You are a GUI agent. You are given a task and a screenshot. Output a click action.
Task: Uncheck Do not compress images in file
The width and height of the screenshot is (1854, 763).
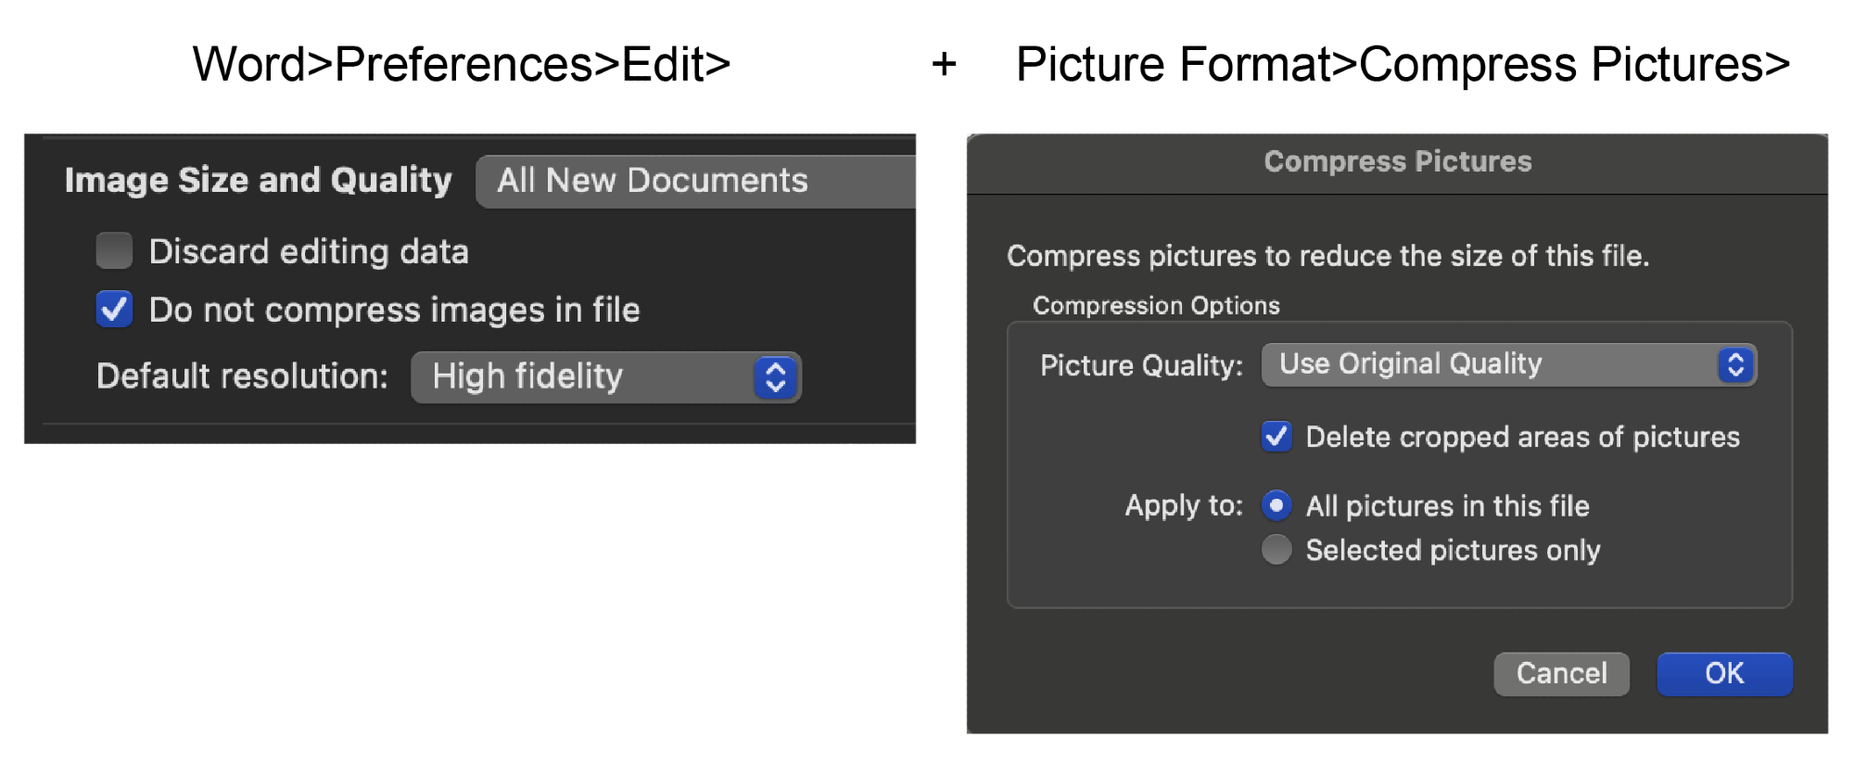click(115, 310)
